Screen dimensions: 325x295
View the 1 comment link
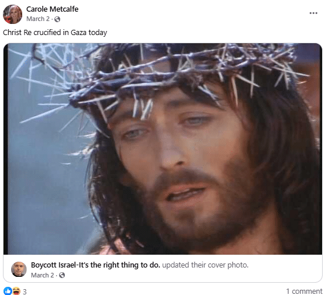tap(304, 291)
